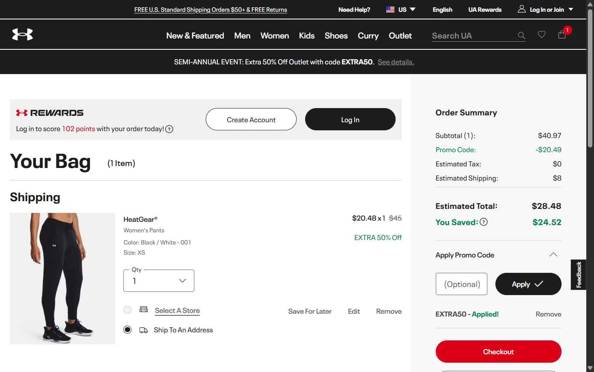Open the New & Featured menu

point(195,36)
